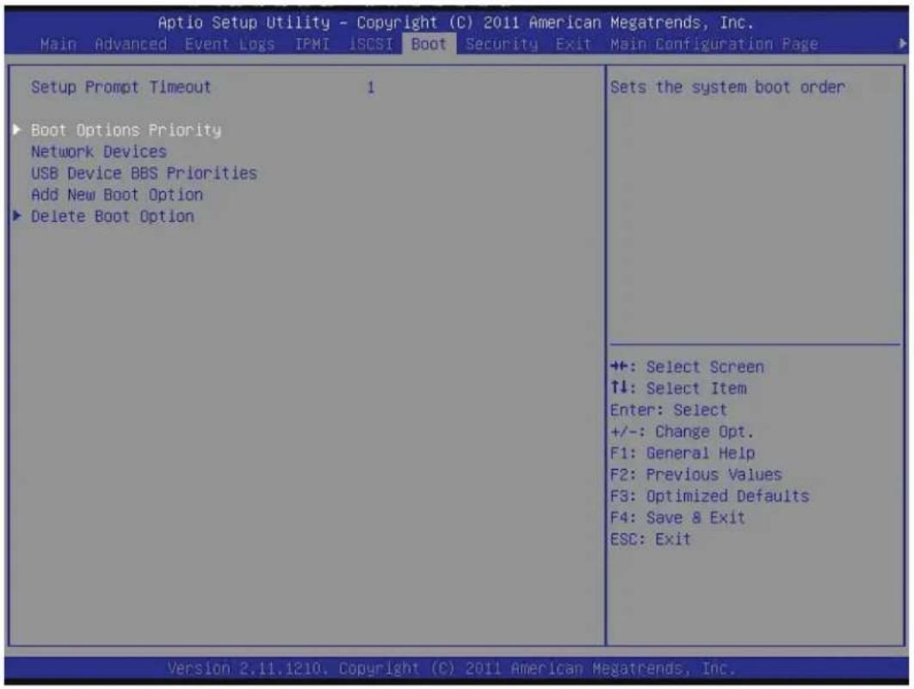
Task: Open the Main Configuration Page tab
Action: click(x=714, y=44)
